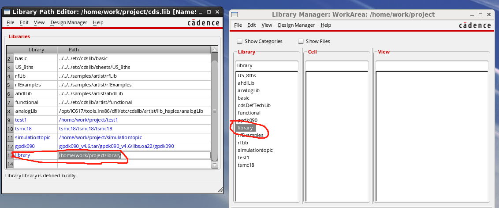The image size is (499, 208).
Task: Enable Show Files checkbox
Action: 301,41
